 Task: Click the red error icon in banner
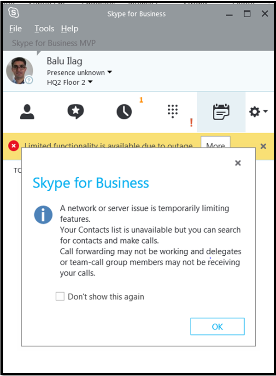(14, 146)
